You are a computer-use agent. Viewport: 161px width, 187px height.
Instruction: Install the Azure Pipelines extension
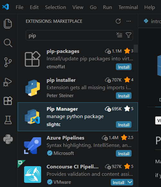coord(124,154)
